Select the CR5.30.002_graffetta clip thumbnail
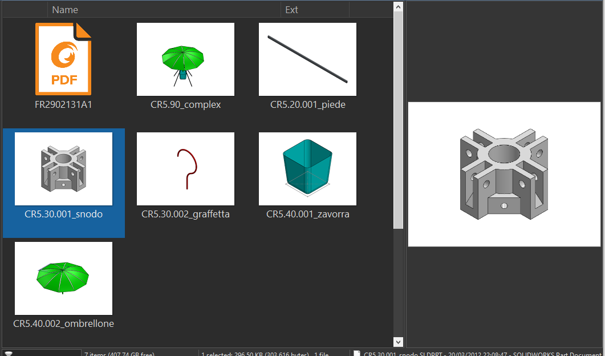 [x=185, y=168]
